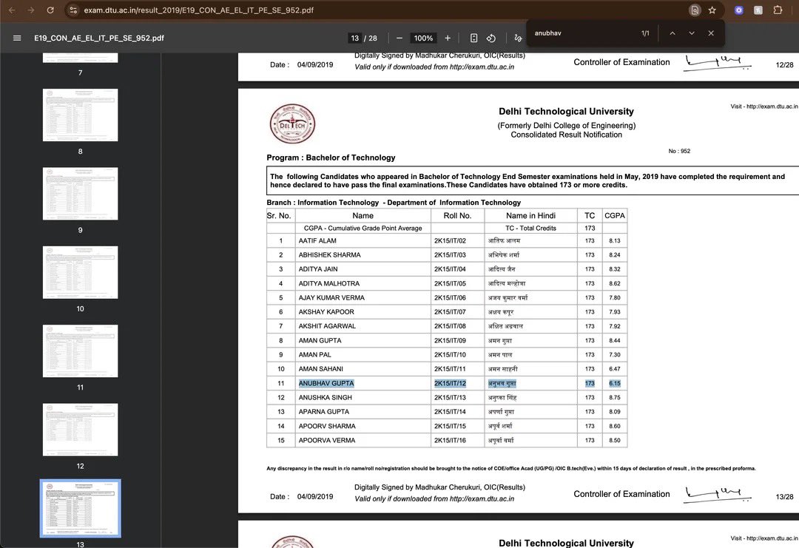This screenshot has width=799, height=548.
Task: Open the PDF sidebar hamburger menu
Action: 18,38
